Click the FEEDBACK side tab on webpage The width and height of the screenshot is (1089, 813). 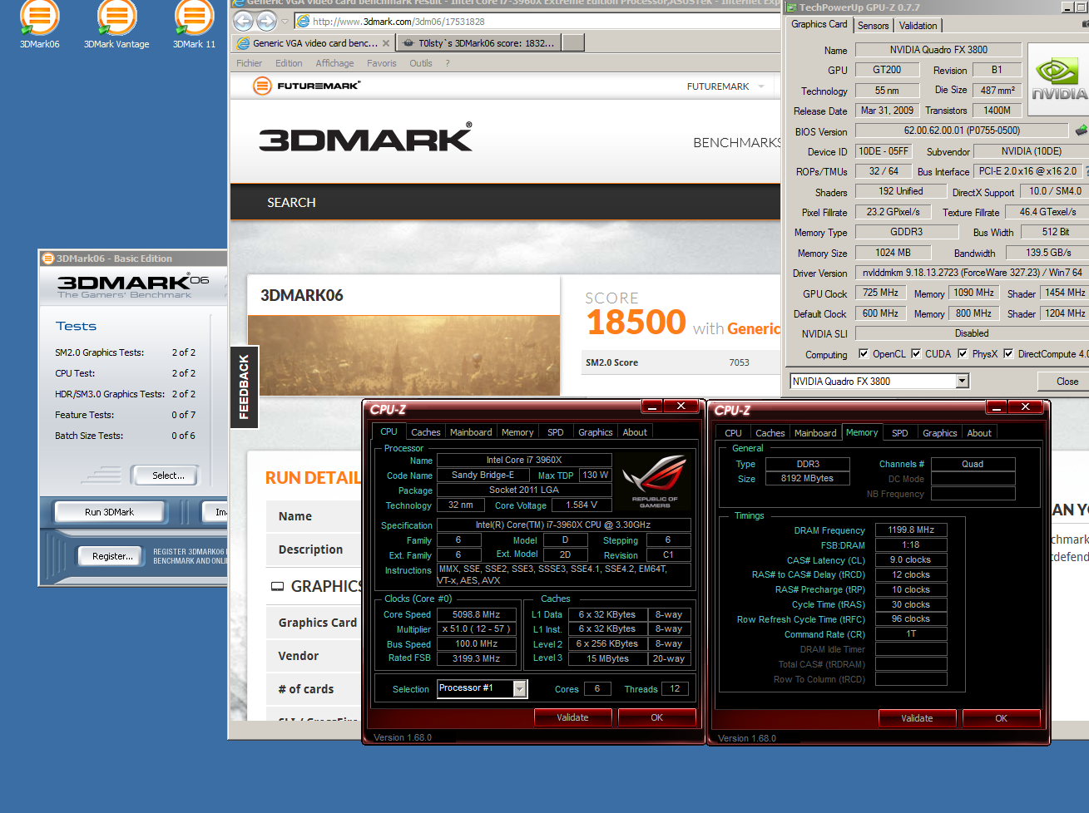244,387
